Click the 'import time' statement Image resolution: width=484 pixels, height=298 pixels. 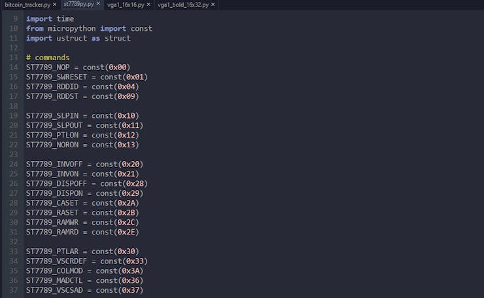(x=50, y=19)
